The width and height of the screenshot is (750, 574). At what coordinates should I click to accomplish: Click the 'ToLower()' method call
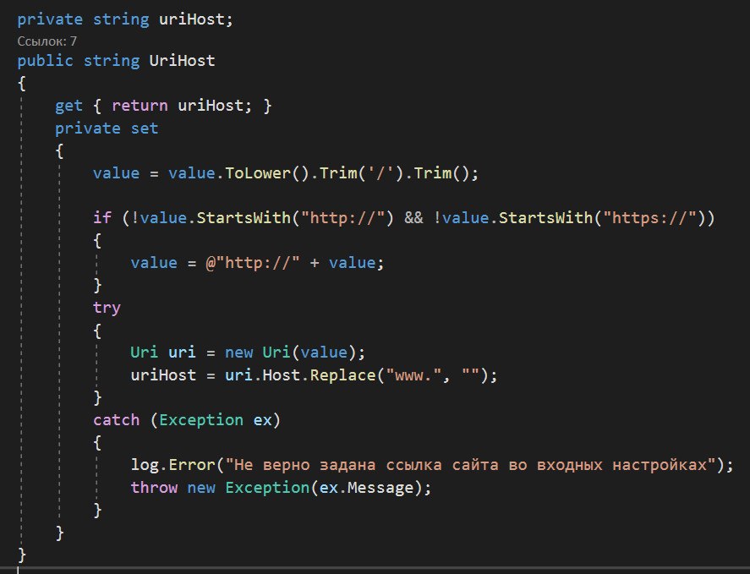(x=267, y=173)
